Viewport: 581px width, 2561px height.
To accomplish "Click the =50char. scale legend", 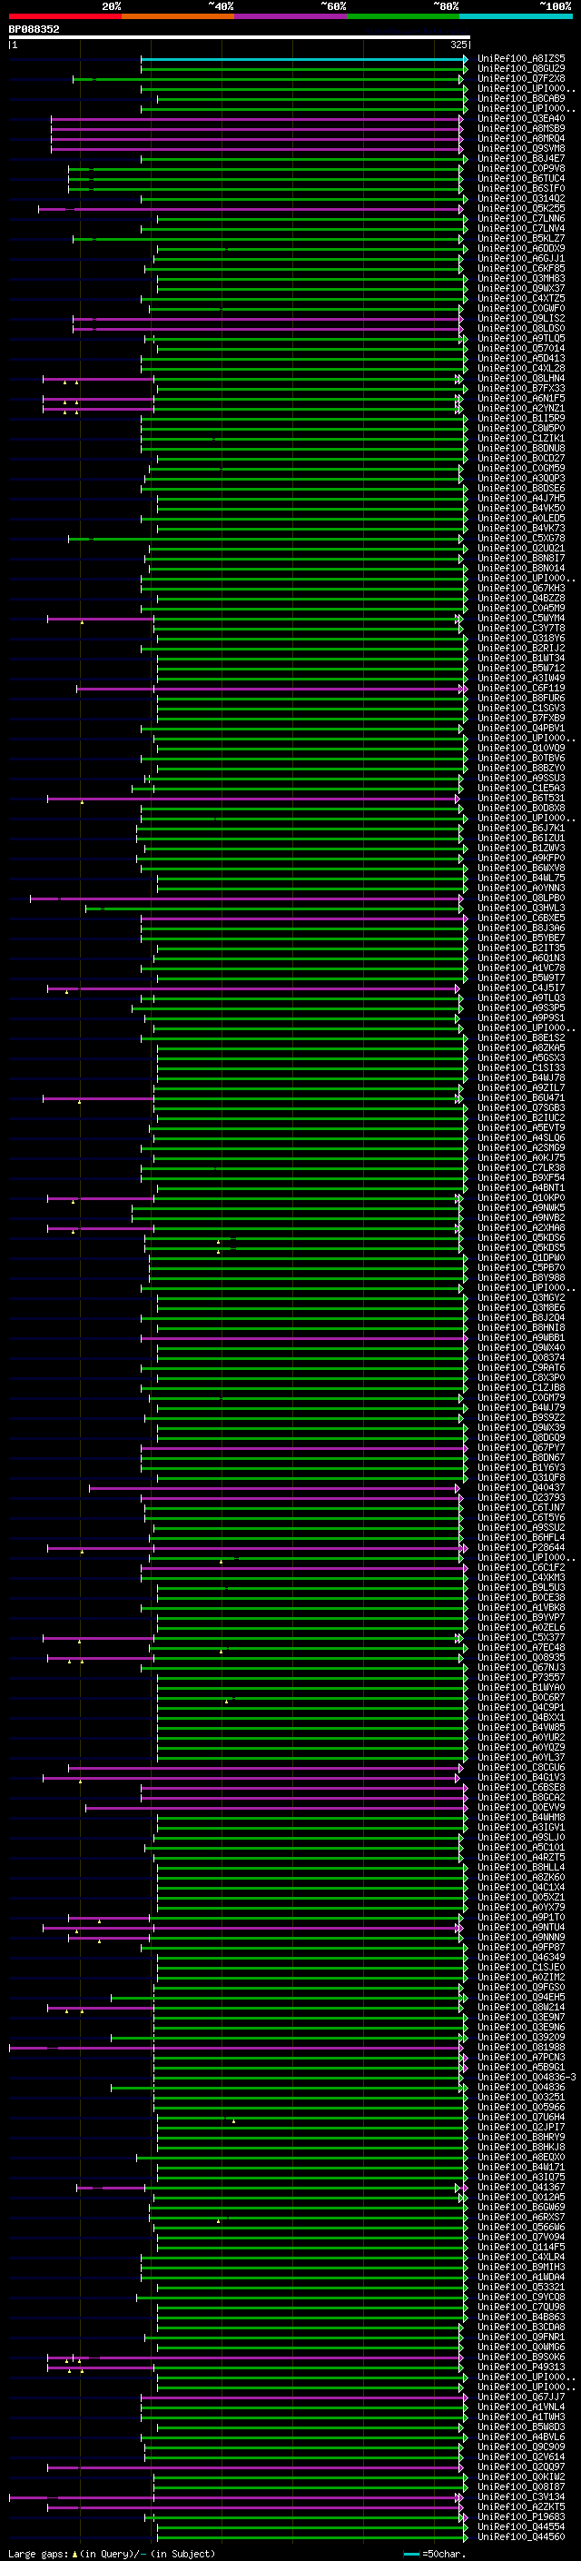I will click(x=435, y=2554).
